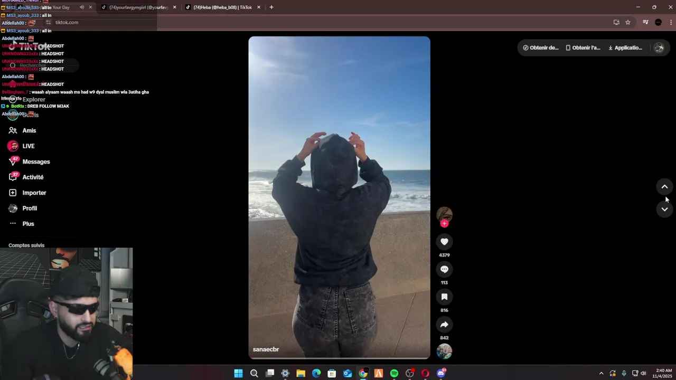Open the Windows Start menu
This screenshot has height=380, width=676.
(238, 374)
